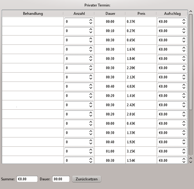Sort by the Anzahl column header

point(79,13)
